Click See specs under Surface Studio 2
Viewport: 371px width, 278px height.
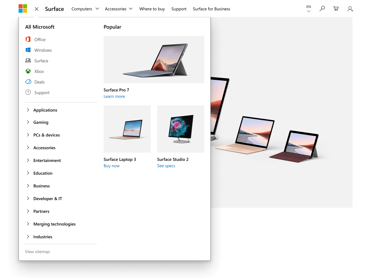(166, 166)
